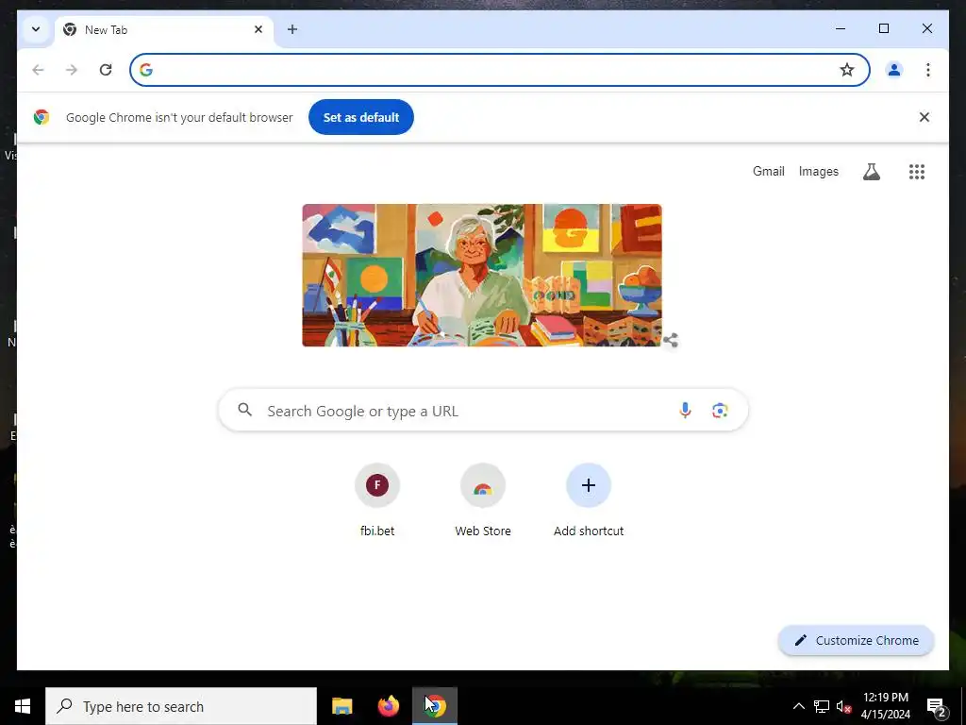Open the tab search dropdown arrow
This screenshot has height=725, width=966.
(36, 29)
